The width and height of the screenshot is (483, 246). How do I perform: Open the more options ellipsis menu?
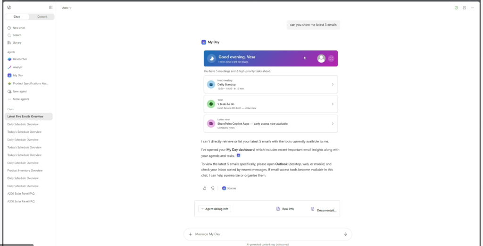tap(473, 8)
